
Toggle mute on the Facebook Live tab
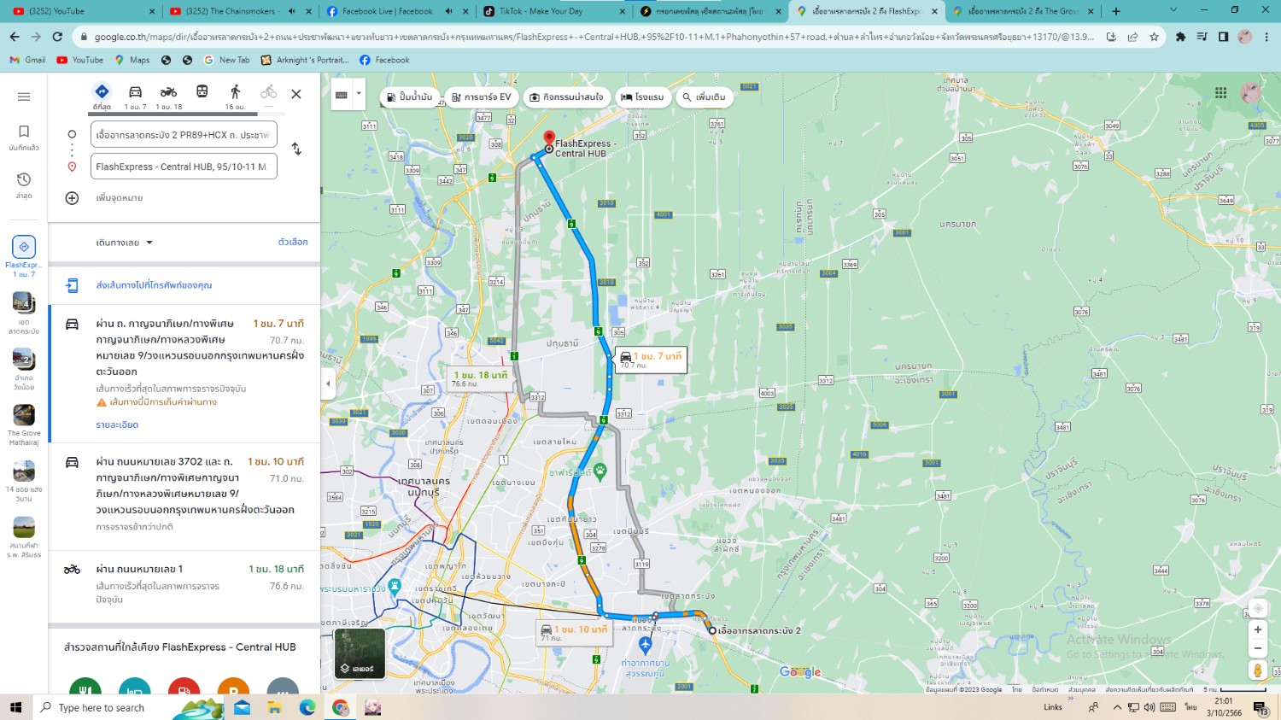(x=449, y=11)
